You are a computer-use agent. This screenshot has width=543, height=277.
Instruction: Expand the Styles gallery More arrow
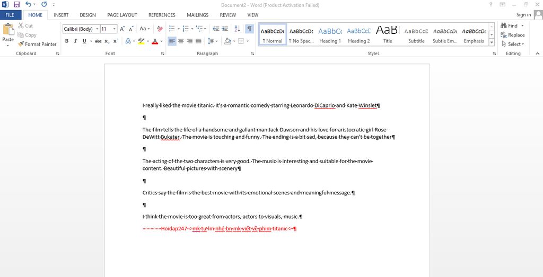click(x=492, y=42)
